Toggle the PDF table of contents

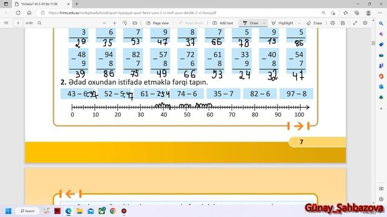(x=6, y=23)
